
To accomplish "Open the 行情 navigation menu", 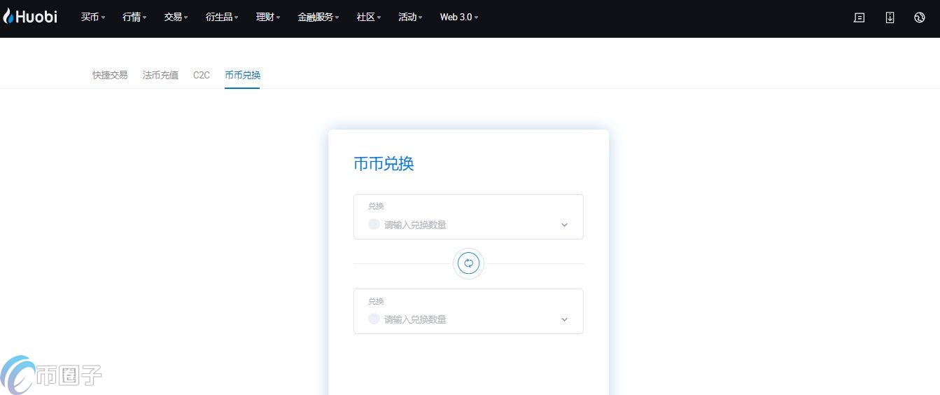I will coord(134,18).
